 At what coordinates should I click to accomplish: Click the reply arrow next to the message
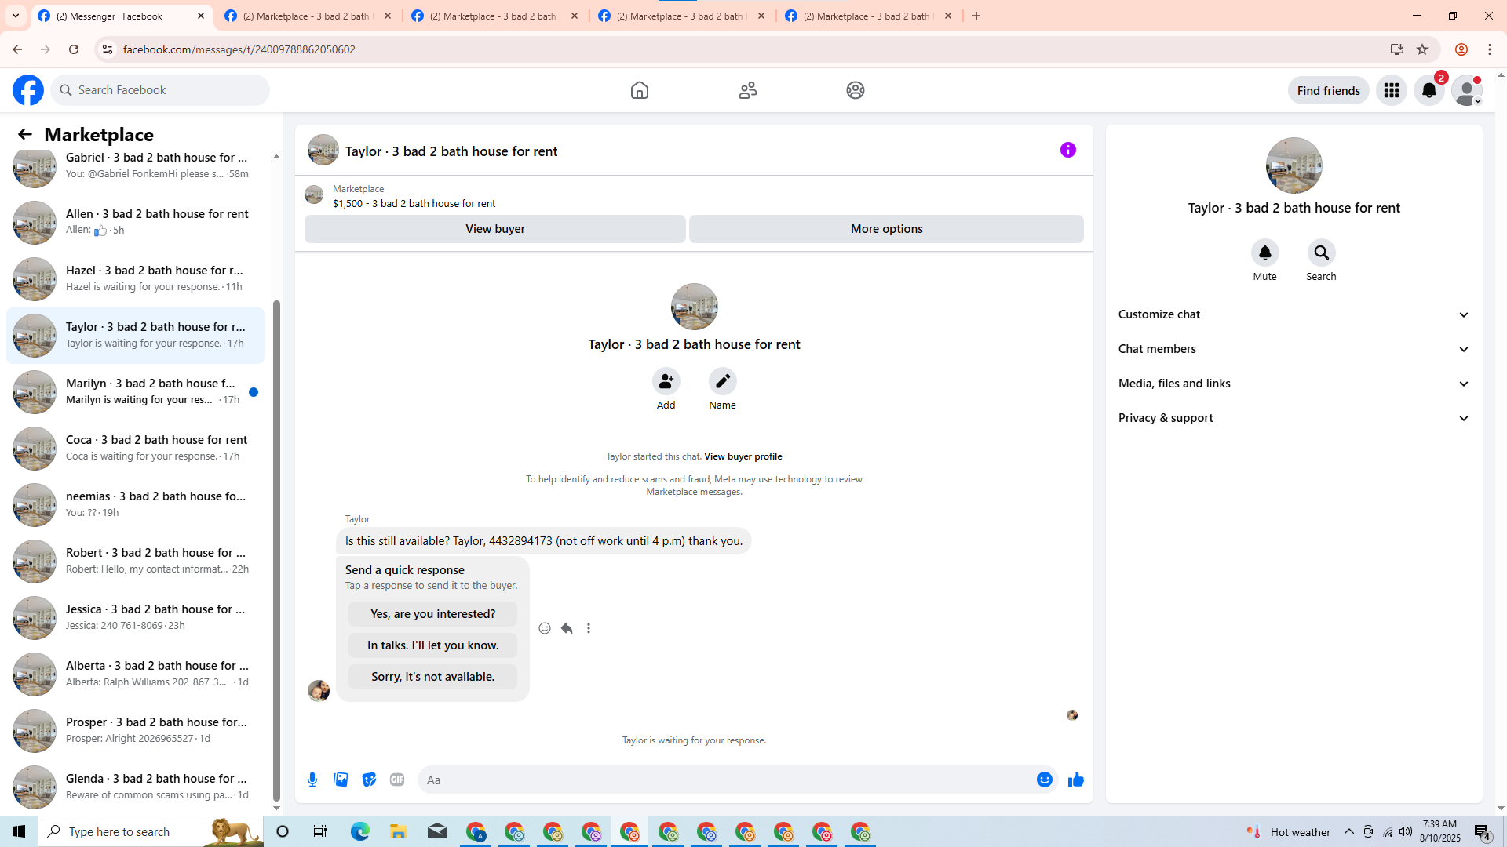click(567, 628)
